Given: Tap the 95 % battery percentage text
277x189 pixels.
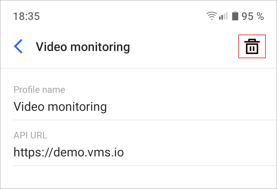Looking at the screenshot, I should point(252,16).
